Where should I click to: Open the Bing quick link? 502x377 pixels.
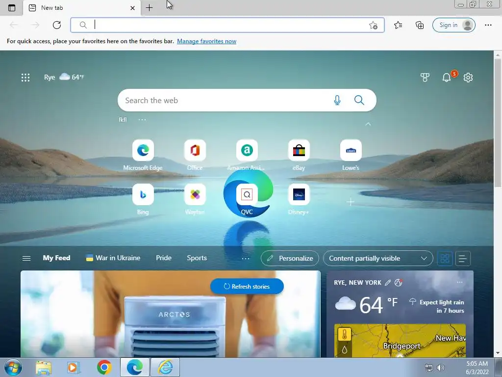pos(143,199)
